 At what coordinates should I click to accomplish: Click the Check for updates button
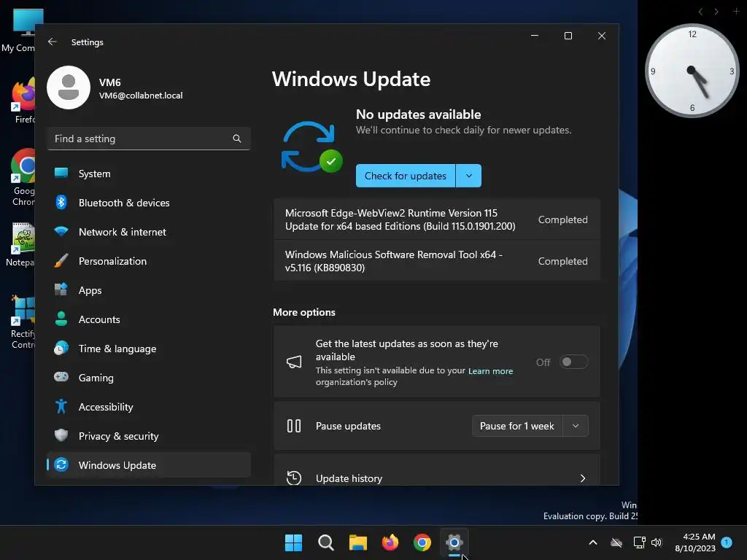click(x=406, y=176)
